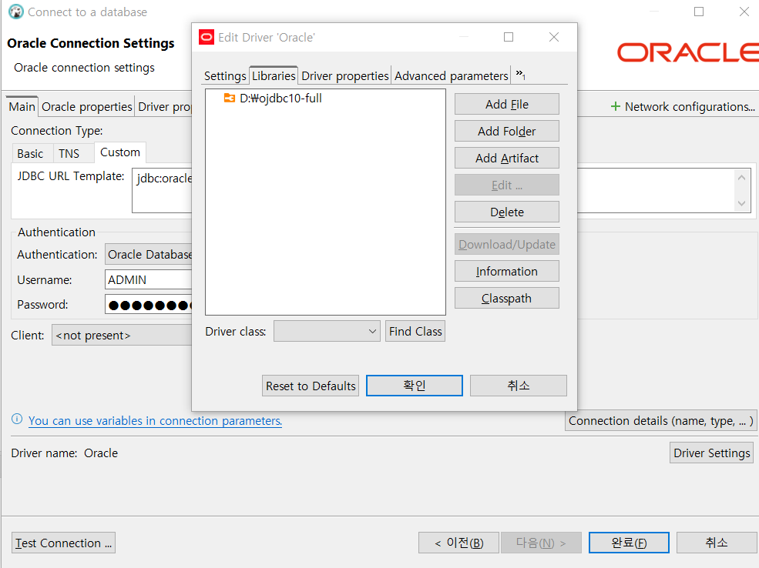Click the Oracle icon in Edit Driver title bar
Screen dimensions: 759x568
point(207,37)
